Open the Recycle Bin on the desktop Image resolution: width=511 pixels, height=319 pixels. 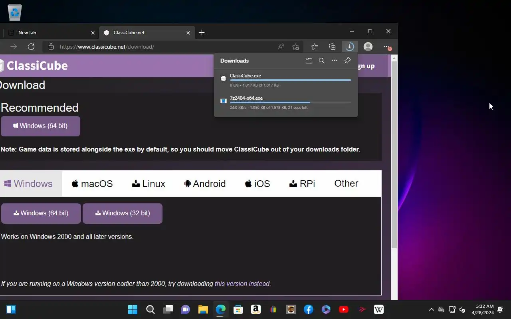[15, 12]
